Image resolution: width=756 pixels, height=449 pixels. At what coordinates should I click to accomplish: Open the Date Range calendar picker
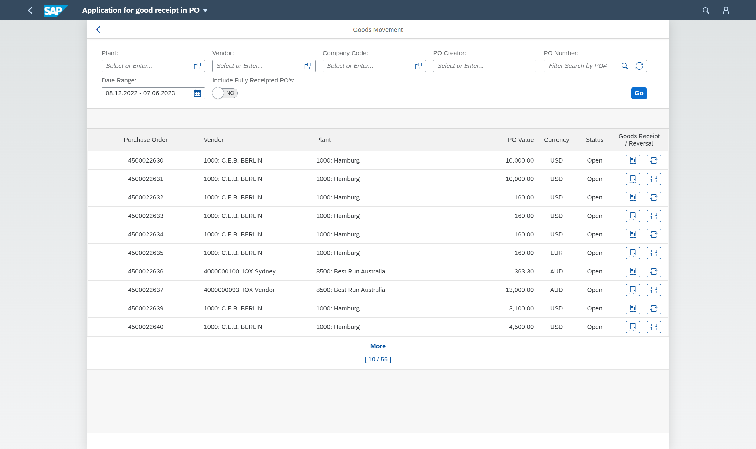pyautogui.click(x=197, y=93)
